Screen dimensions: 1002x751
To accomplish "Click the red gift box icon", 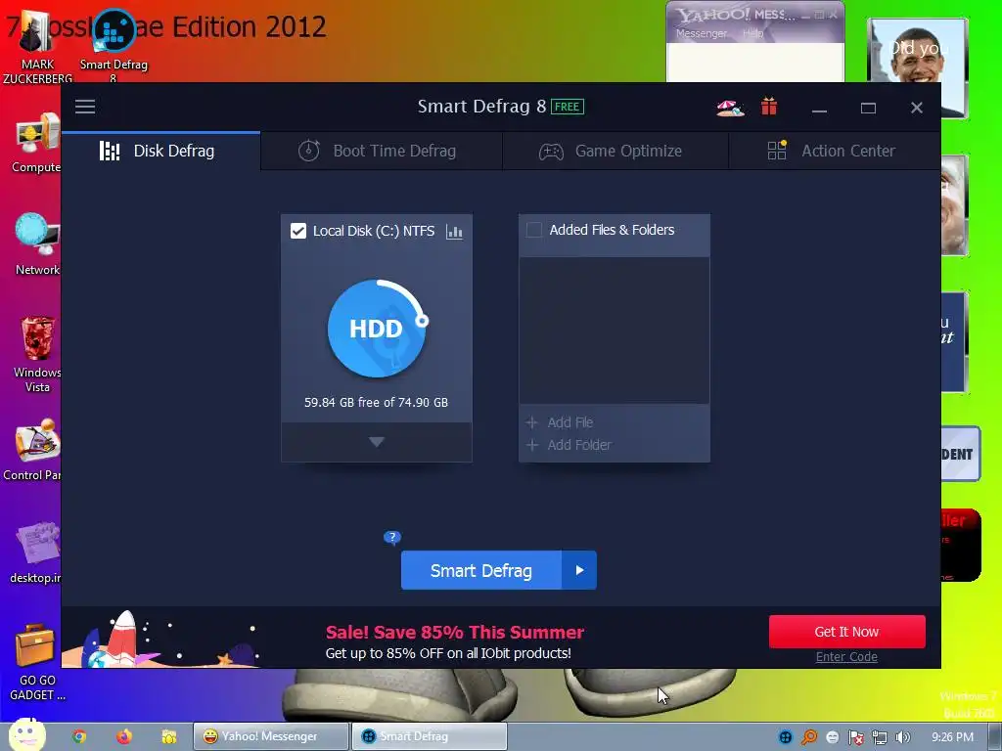I will coord(769,107).
